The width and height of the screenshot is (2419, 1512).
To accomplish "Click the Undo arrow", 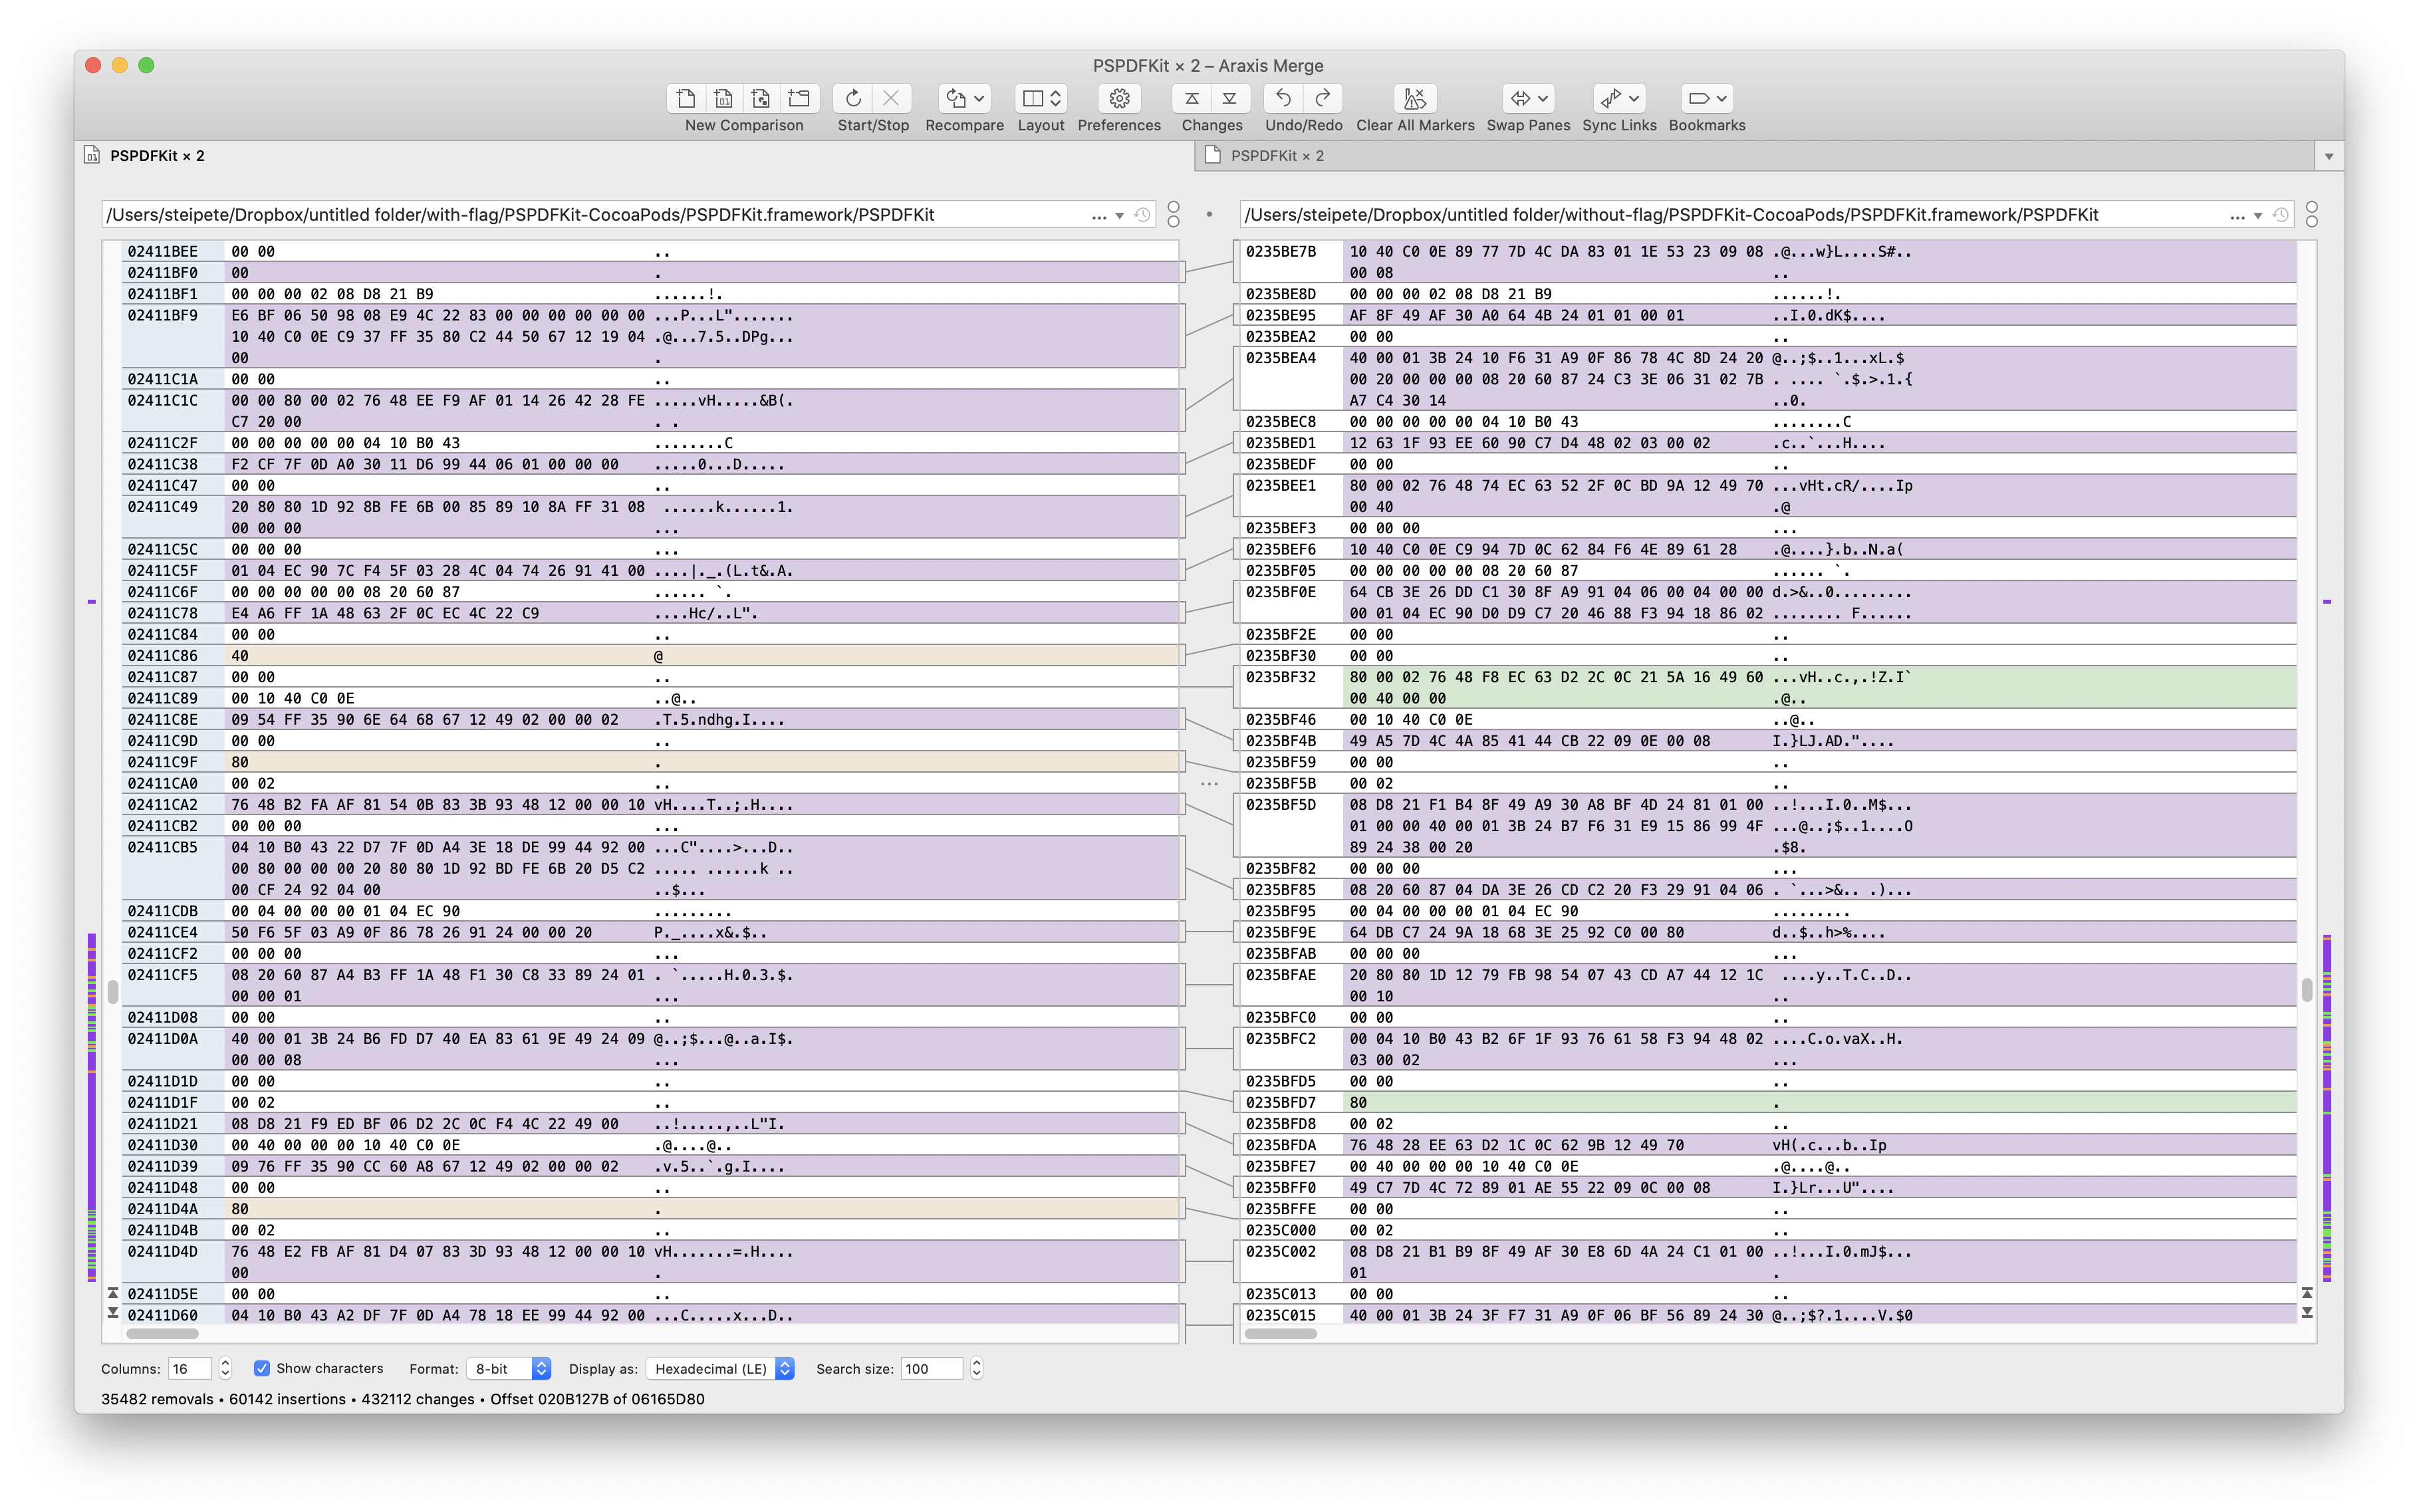I will [1284, 98].
